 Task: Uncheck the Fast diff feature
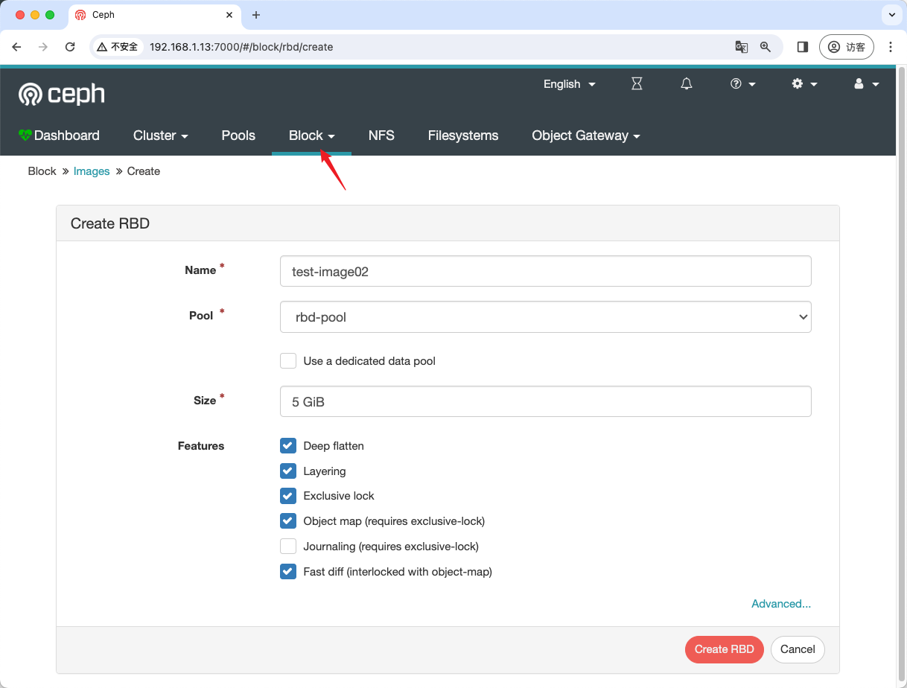pyautogui.click(x=288, y=572)
